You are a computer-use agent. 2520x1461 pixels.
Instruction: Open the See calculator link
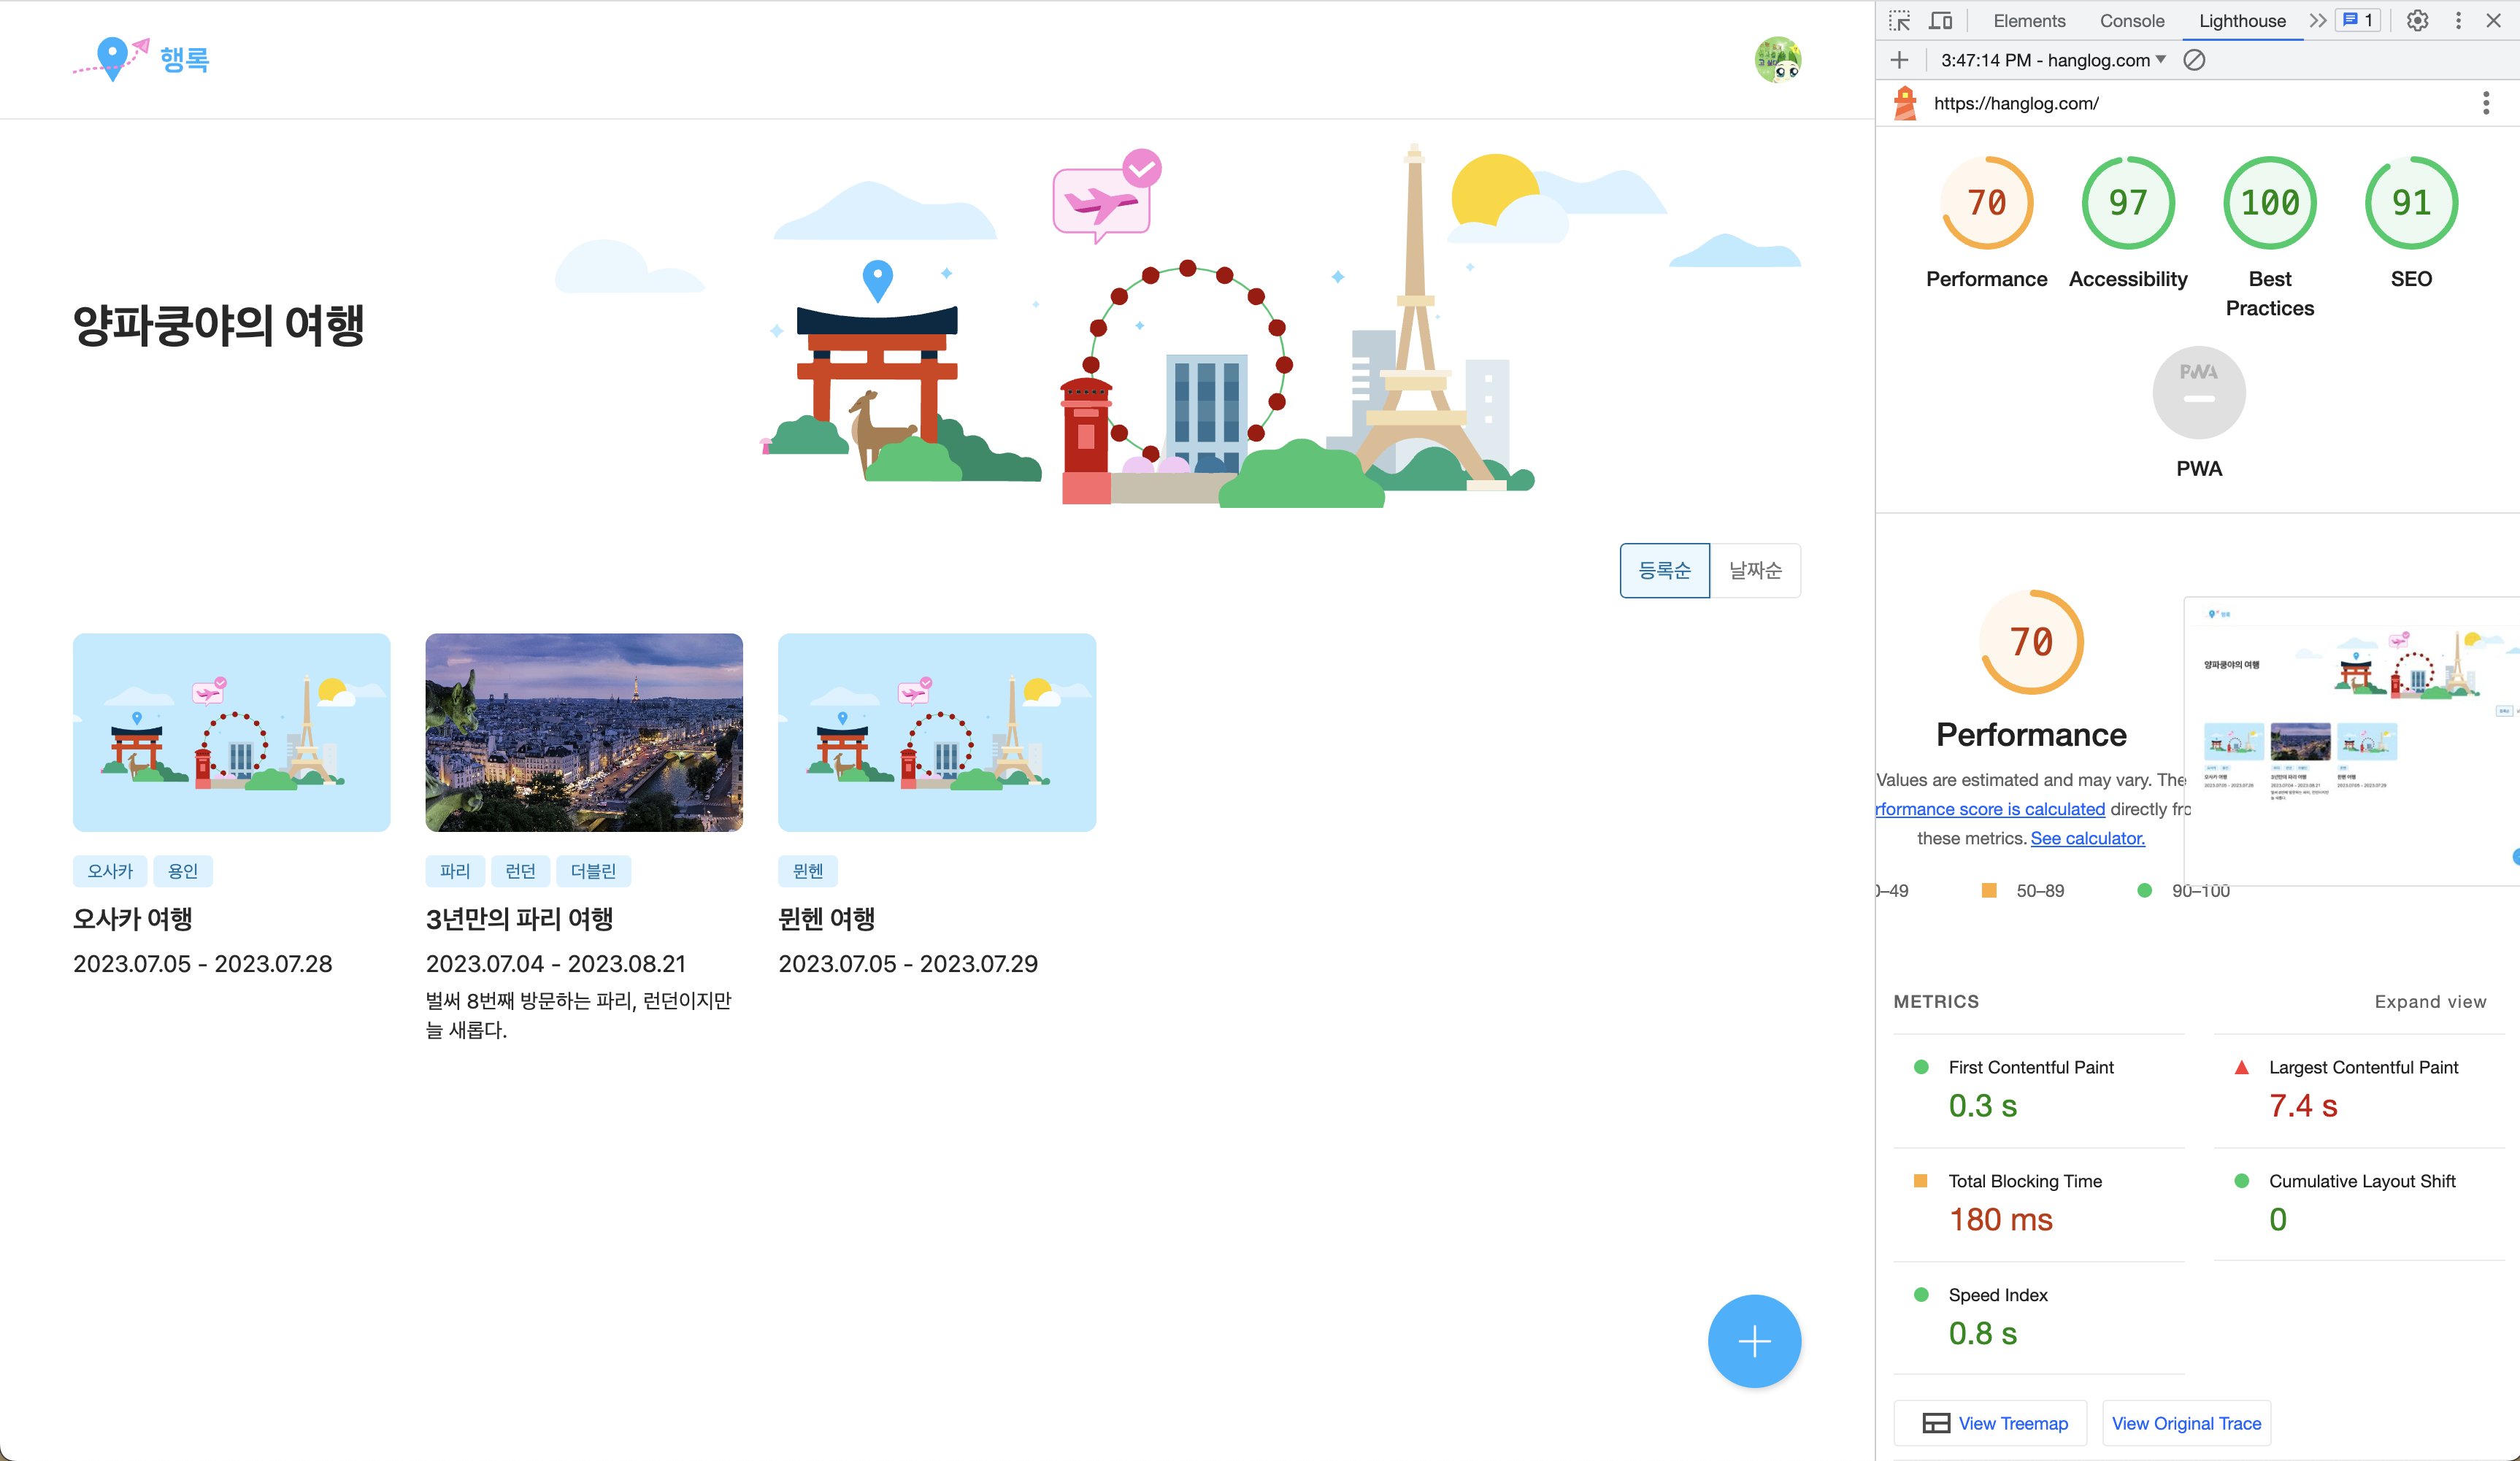pos(2087,838)
